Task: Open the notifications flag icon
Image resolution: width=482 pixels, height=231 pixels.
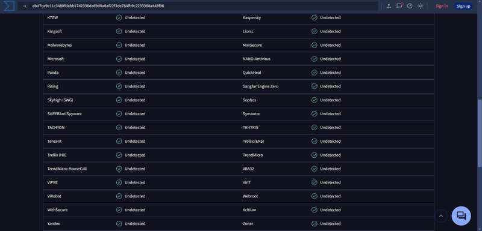Action: (399, 6)
